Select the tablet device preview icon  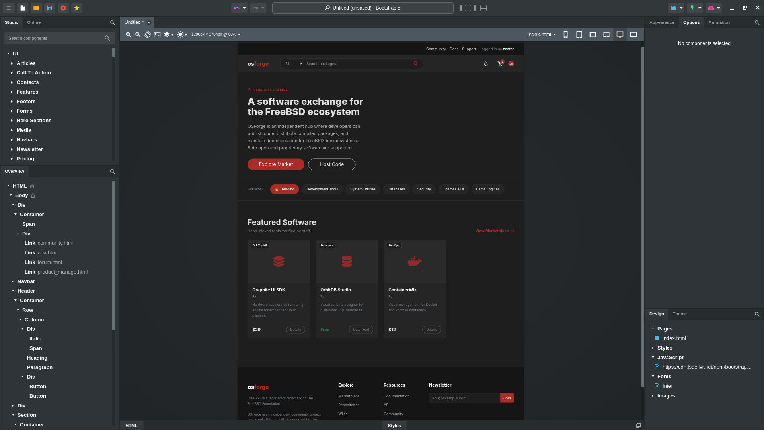coord(579,35)
